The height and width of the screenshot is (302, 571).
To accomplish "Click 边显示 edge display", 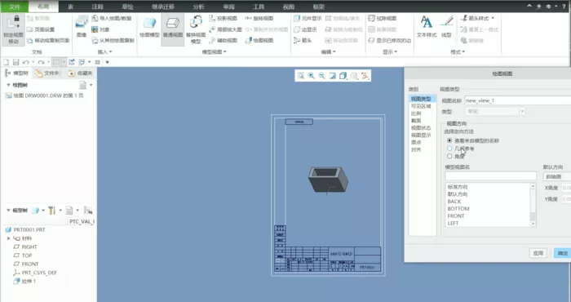I will tap(305, 29).
